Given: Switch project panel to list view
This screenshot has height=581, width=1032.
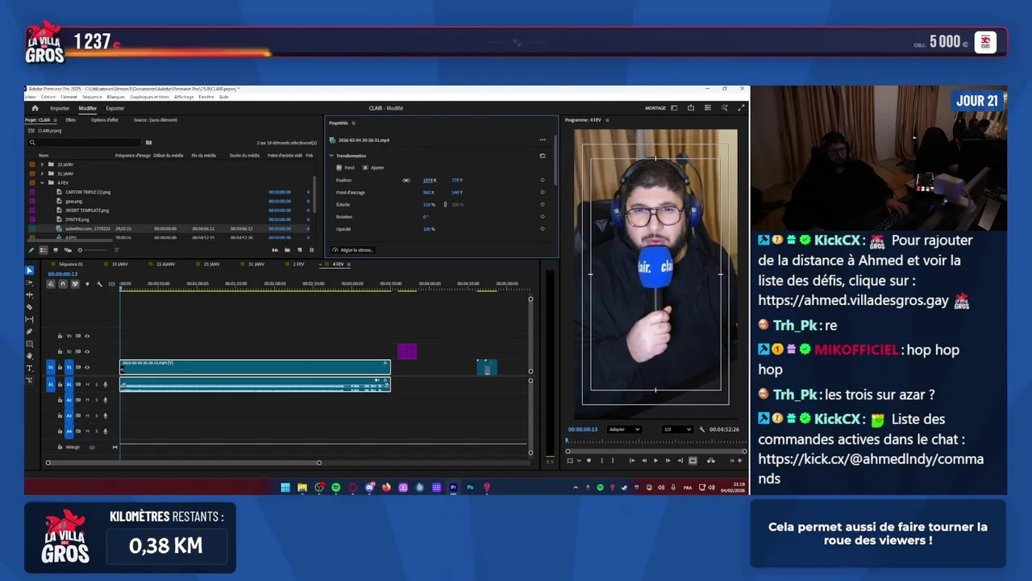Looking at the screenshot, I should point(44,249).
